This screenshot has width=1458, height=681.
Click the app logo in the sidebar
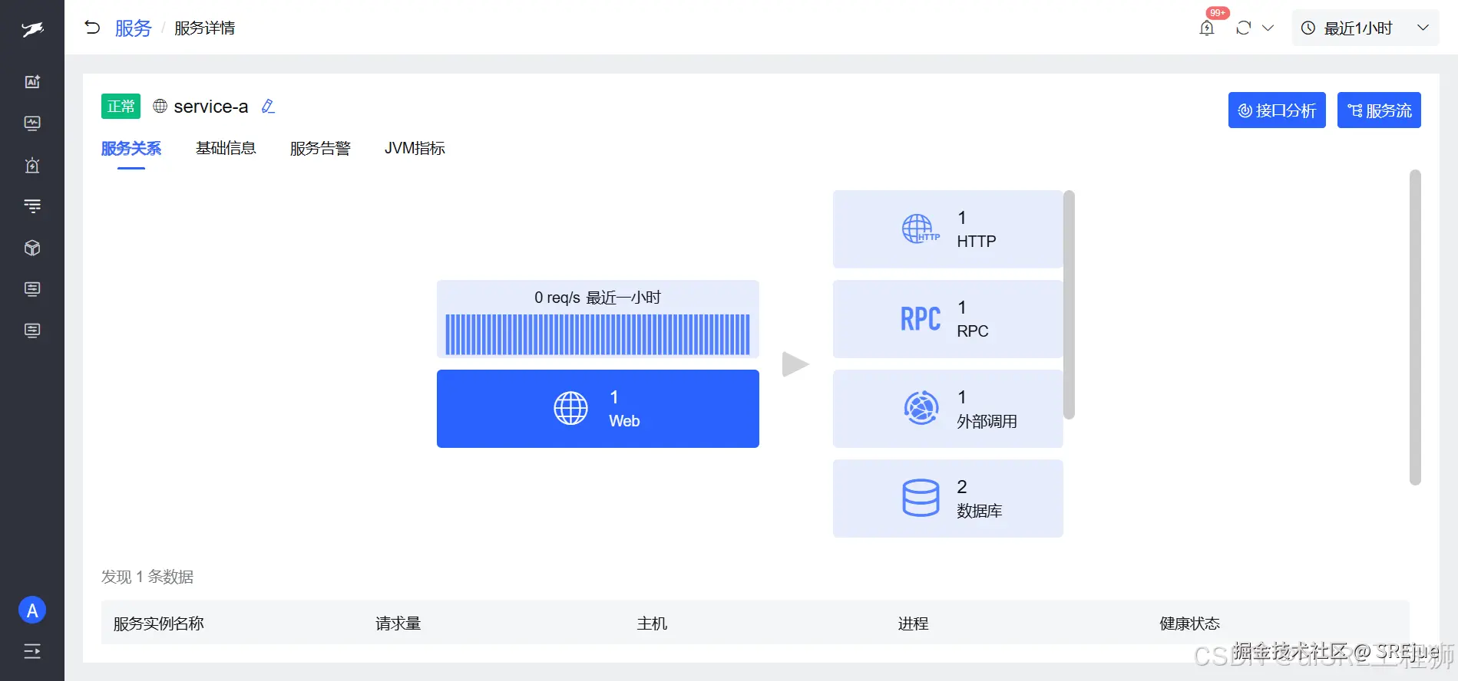coord(32,30)
